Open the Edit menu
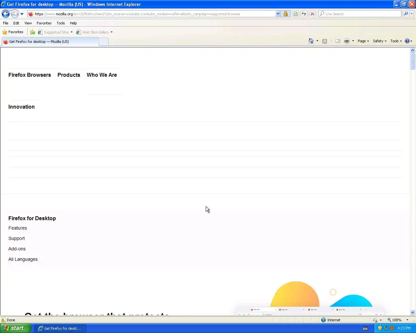 coord(16,23)
